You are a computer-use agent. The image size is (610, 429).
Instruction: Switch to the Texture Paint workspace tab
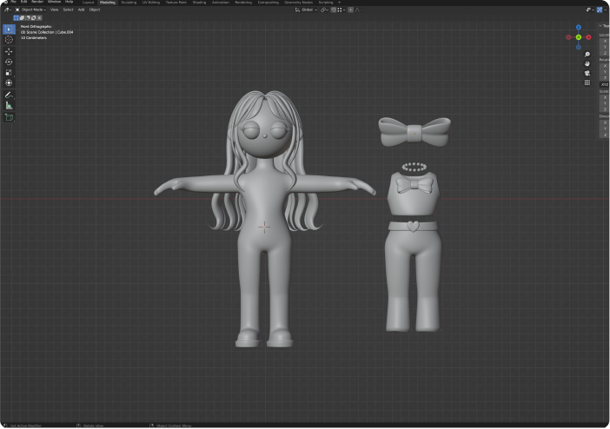click(x=176, y=3)
